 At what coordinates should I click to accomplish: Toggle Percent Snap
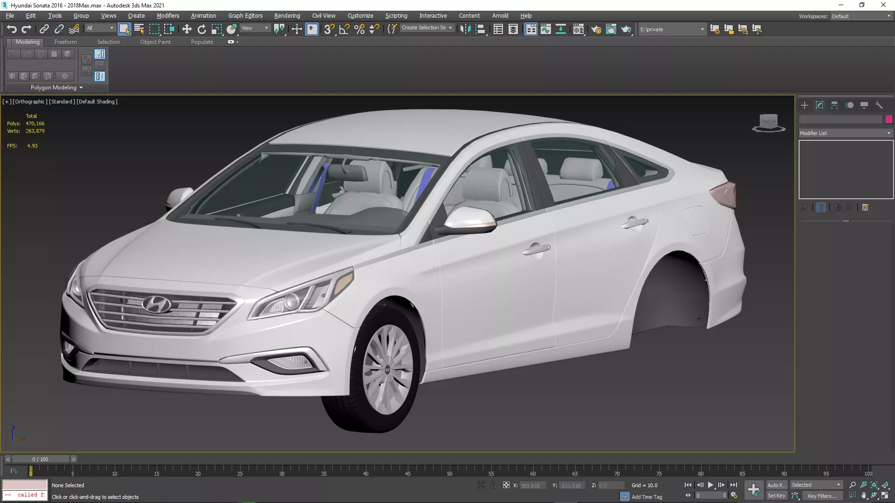[359, 29]
